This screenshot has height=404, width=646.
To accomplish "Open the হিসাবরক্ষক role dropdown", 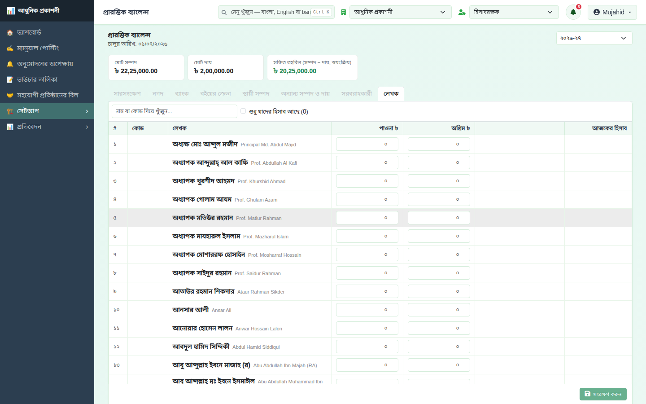I will click(x=514, y=12).
